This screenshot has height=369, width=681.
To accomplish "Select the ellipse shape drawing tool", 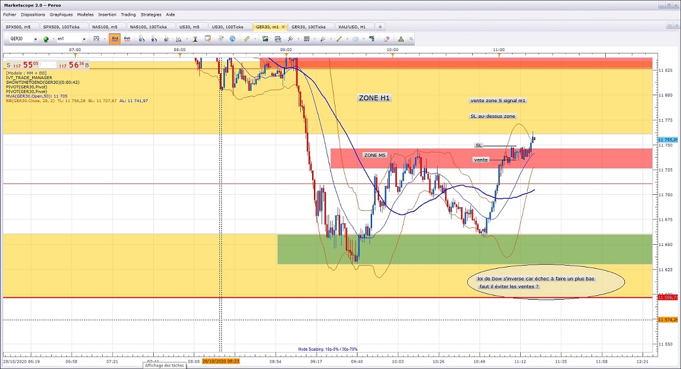I will pos(356,39).
